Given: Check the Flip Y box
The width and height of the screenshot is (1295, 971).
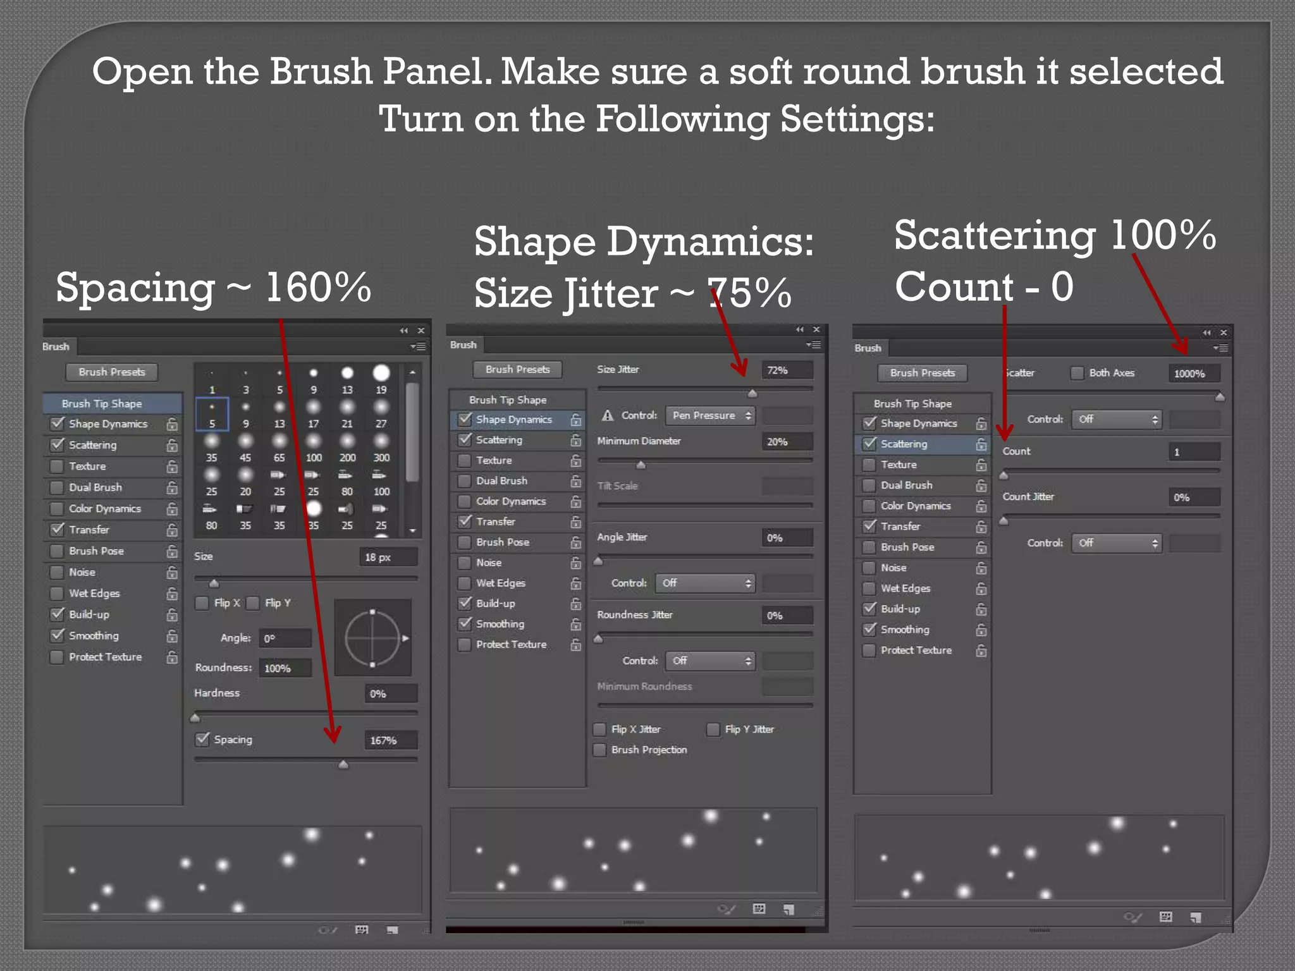Looking at the screenshot, I should (253, 603).
